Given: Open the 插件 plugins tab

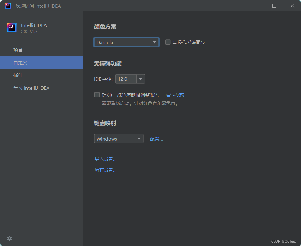Looking at the screenshot, I should [x=41, y=75].
